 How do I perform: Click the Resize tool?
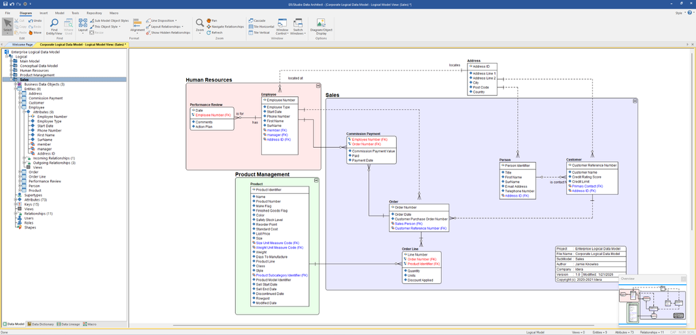[97, 33]
